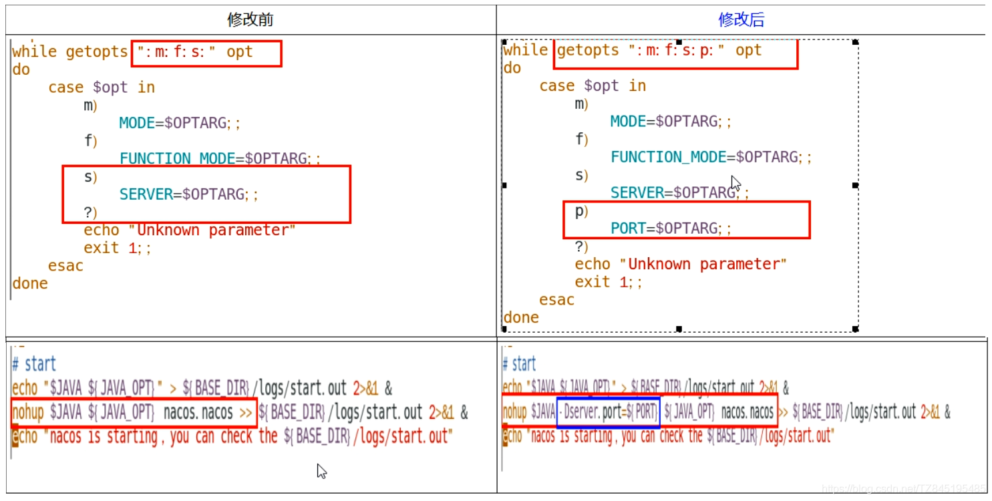Click the 修改前 column header

coord(251,20)
